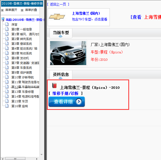Click the page icon beside 第8章 车身系统
161x160 pixels.
(7, 67)
